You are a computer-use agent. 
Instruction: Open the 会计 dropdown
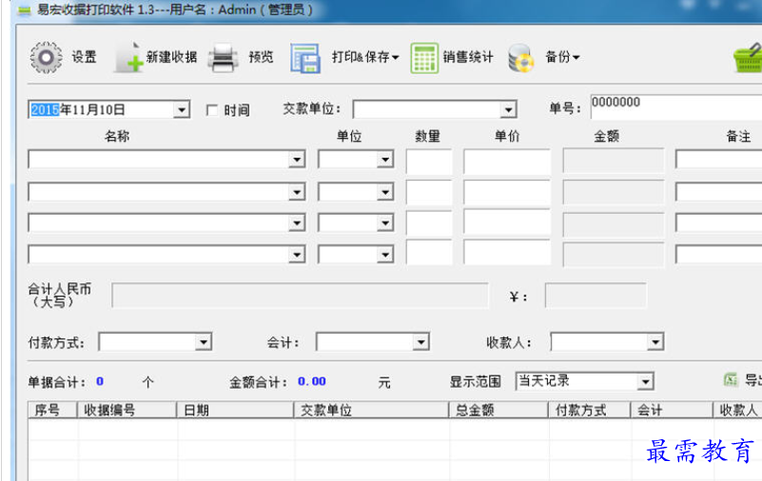[x=420, y=342]
